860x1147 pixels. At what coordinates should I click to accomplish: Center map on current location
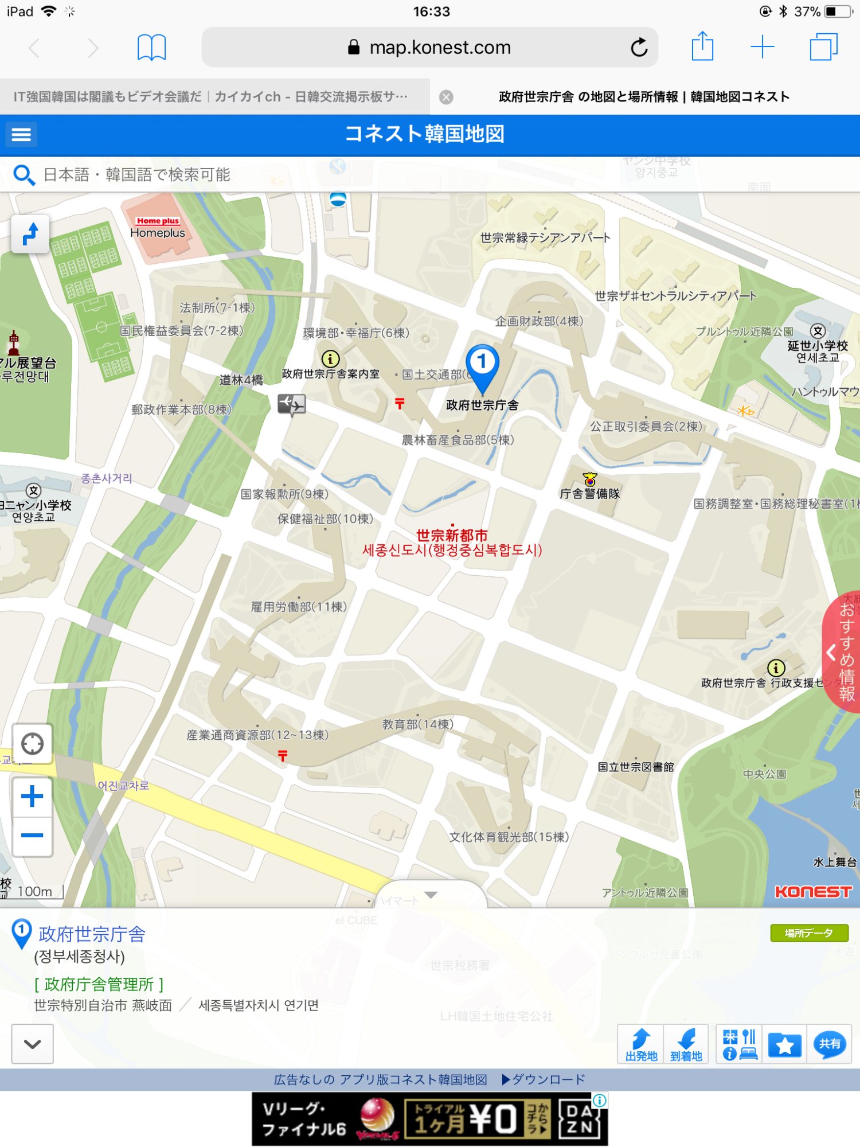[x=32, y=744]
